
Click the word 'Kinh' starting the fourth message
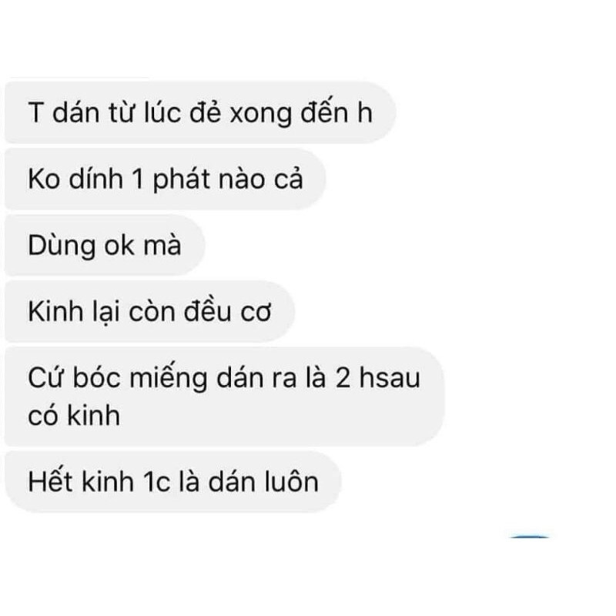pyautogui.click(x=55, y=312)
